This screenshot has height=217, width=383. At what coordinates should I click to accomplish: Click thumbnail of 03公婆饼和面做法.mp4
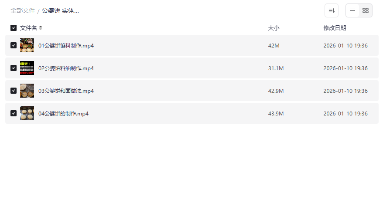(x=27, y=91)
